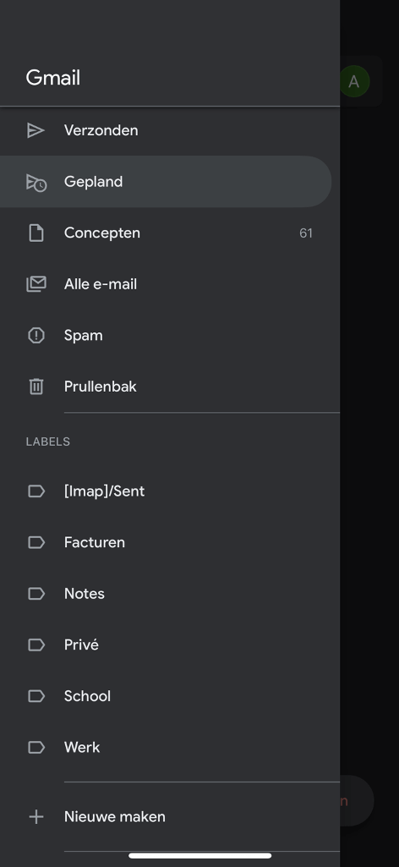Tap the Prullenbak trash can icon
Viewport: 399px width, 867px height.
(x=36, y=387)
